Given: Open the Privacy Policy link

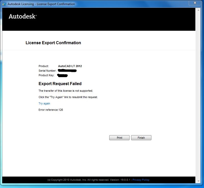Looking at the screenshot, I should (x=141, y=180).
